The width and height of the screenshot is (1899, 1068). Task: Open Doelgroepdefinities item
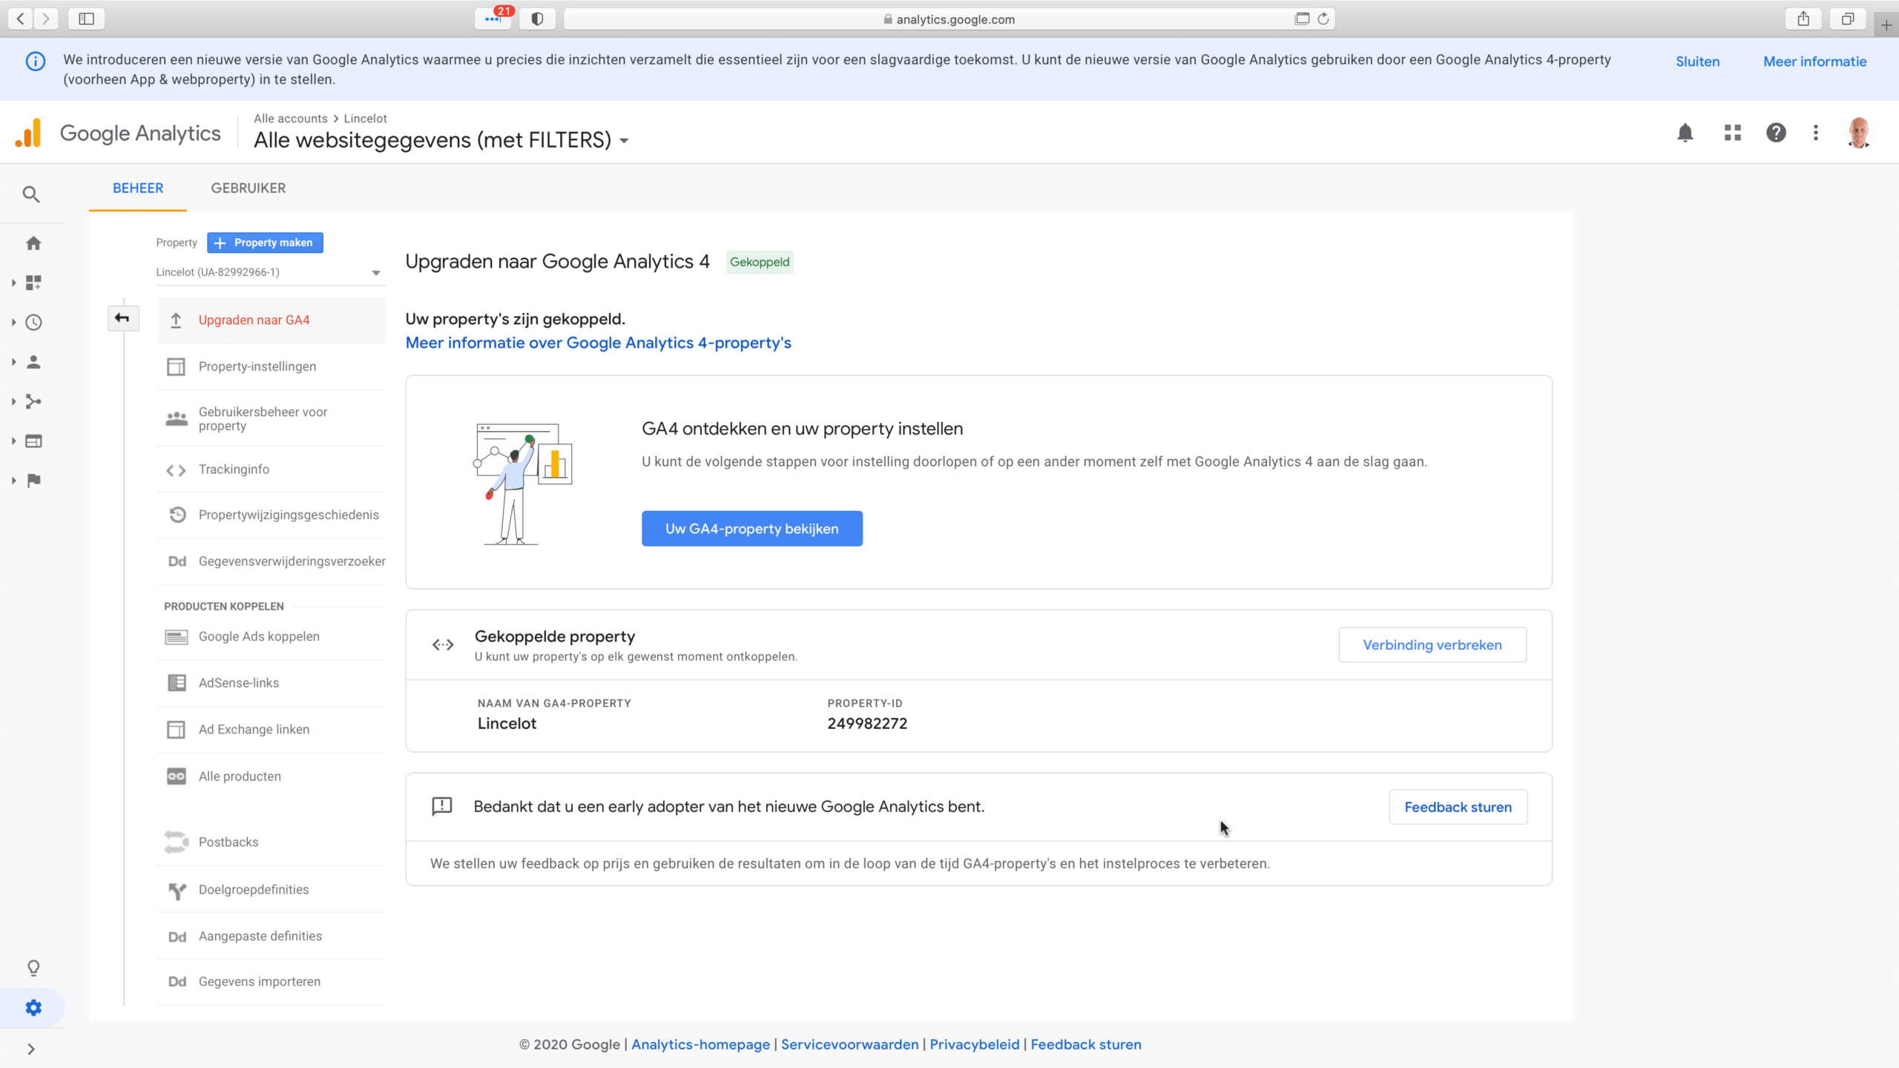point(271,890)
